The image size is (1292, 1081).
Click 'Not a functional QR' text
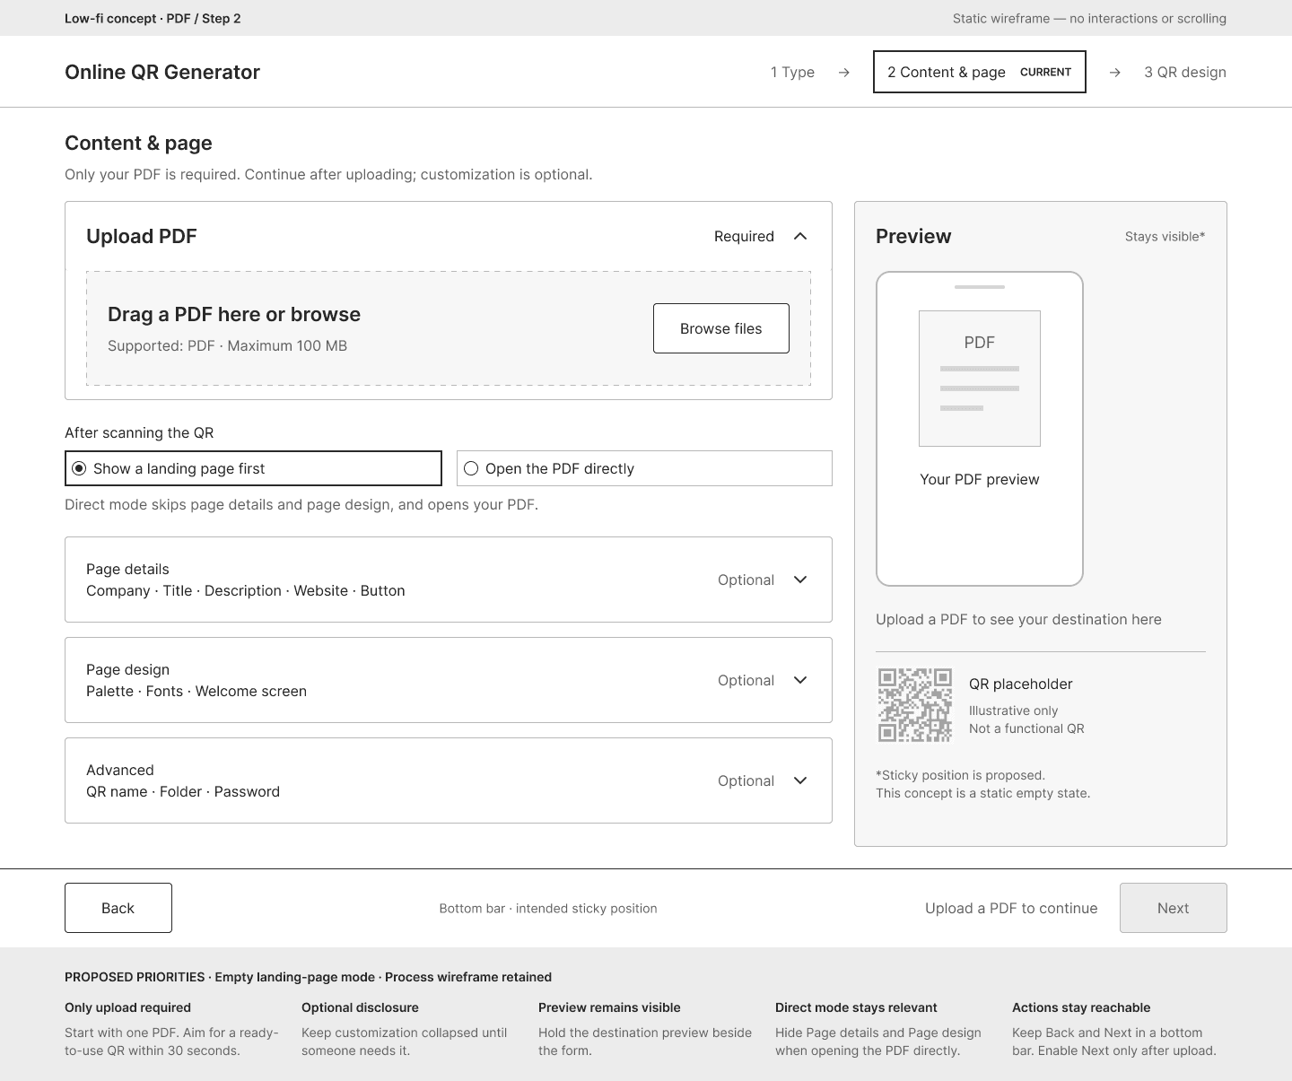pos(1026,728)
